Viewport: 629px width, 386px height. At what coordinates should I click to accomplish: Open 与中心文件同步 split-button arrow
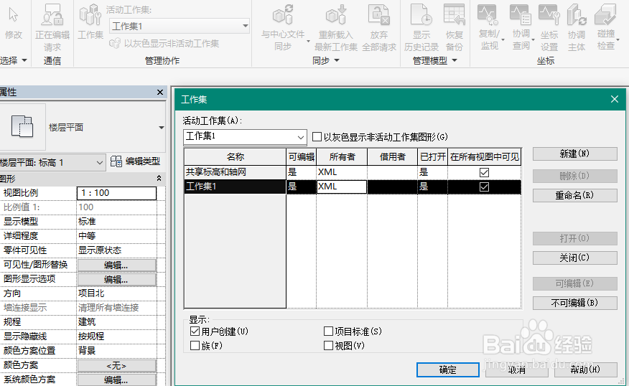coord(308,42)
